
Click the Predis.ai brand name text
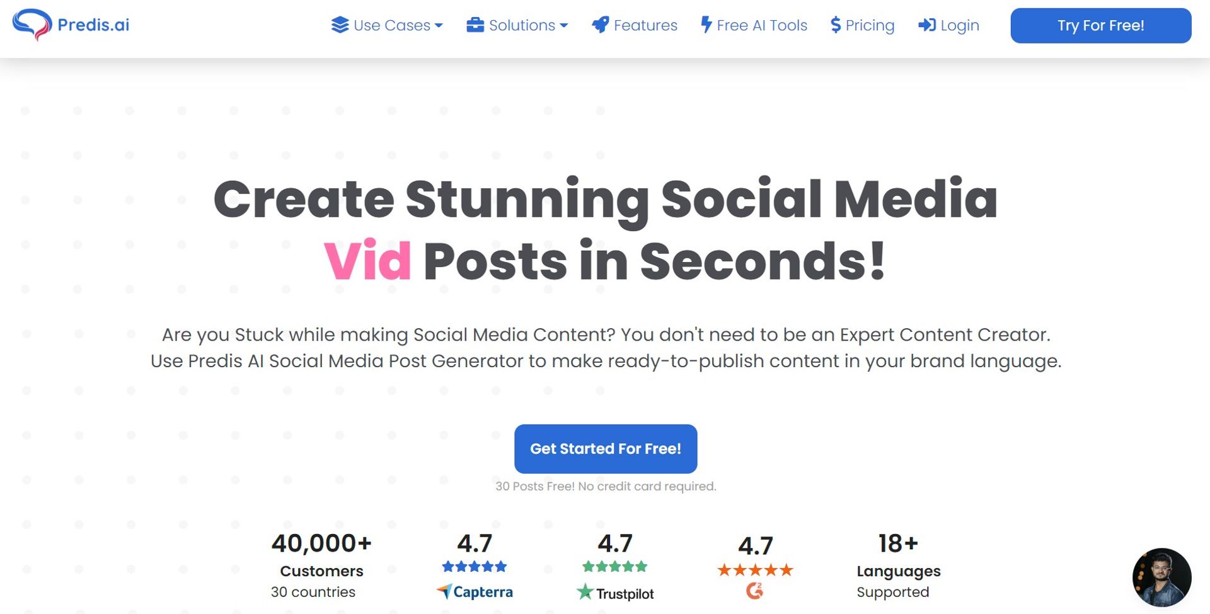93,25
